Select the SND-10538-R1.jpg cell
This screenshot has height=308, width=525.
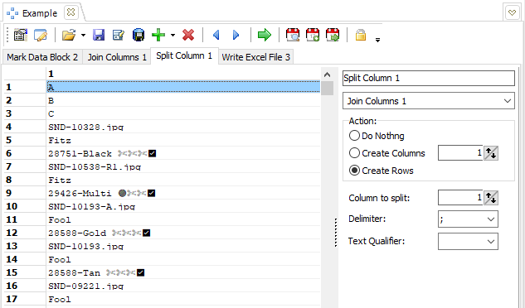coord(183,166)
